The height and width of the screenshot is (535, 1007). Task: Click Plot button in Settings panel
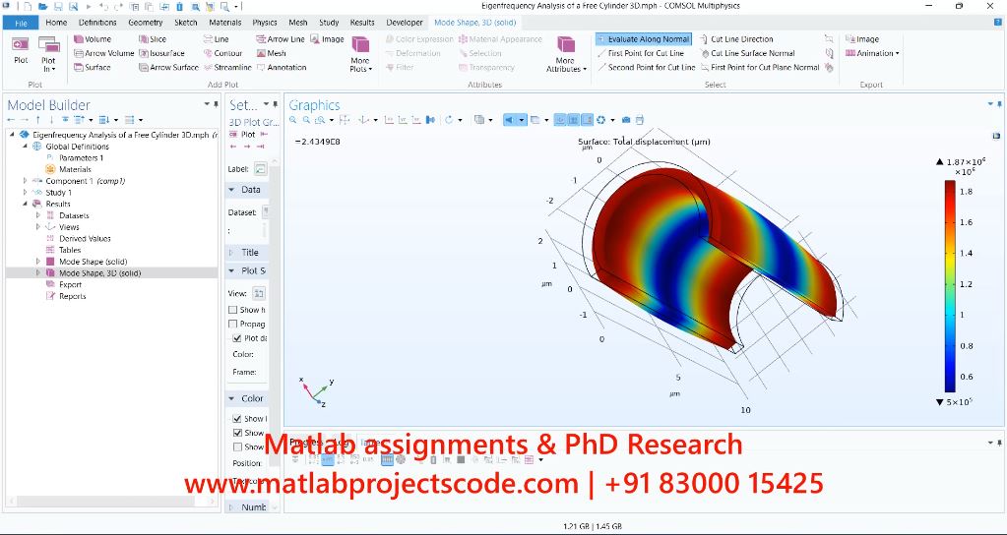243,135
